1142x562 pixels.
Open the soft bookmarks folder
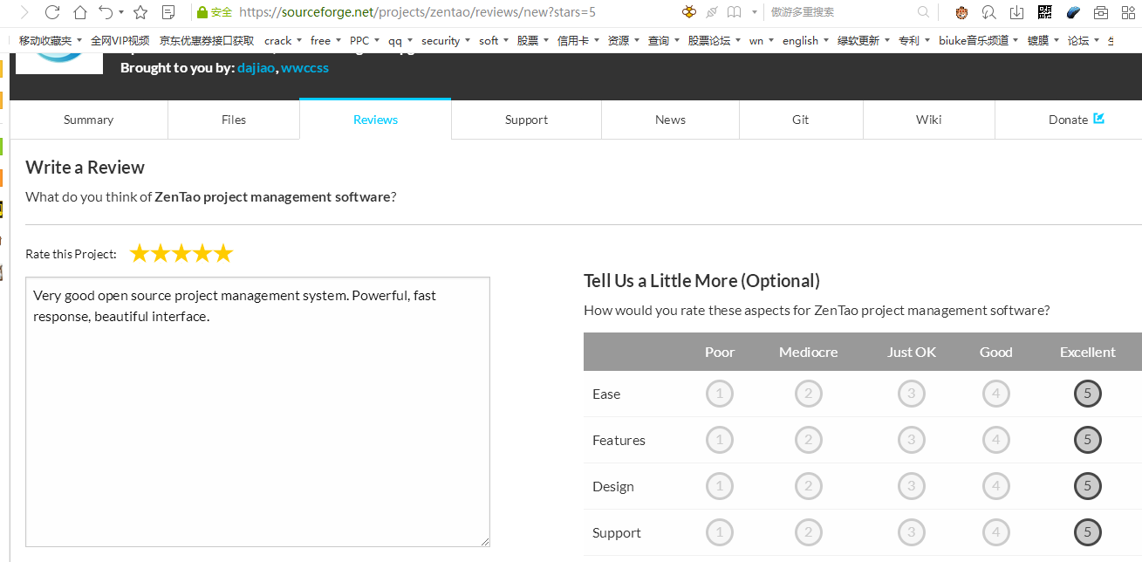(494, 40)
